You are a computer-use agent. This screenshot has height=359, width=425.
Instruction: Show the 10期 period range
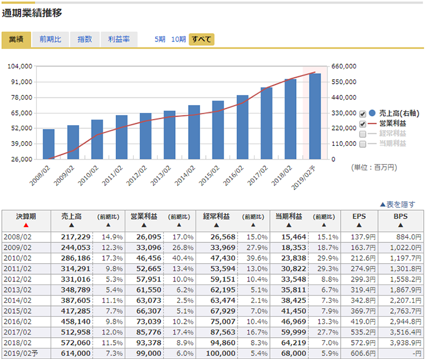click(178, 40)
